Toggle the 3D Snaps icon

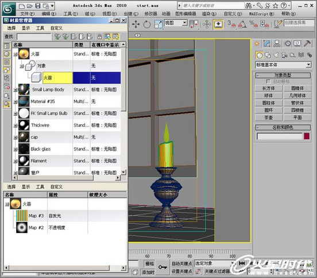[x=231, y=24]
